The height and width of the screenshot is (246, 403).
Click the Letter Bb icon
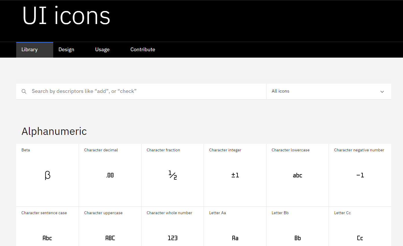point(297,238)
